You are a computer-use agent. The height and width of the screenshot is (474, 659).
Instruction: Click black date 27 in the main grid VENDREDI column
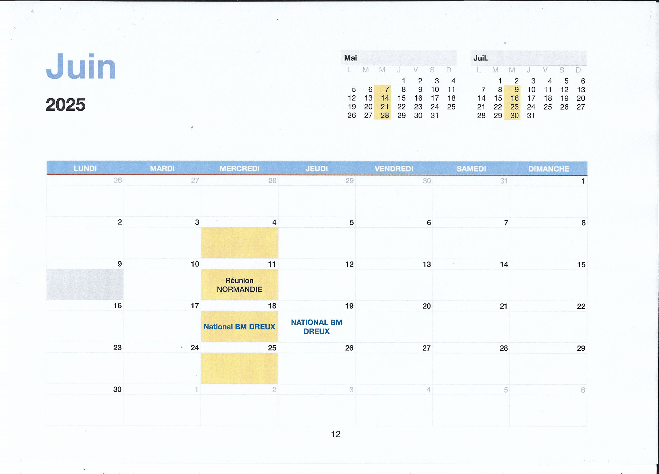427,348
